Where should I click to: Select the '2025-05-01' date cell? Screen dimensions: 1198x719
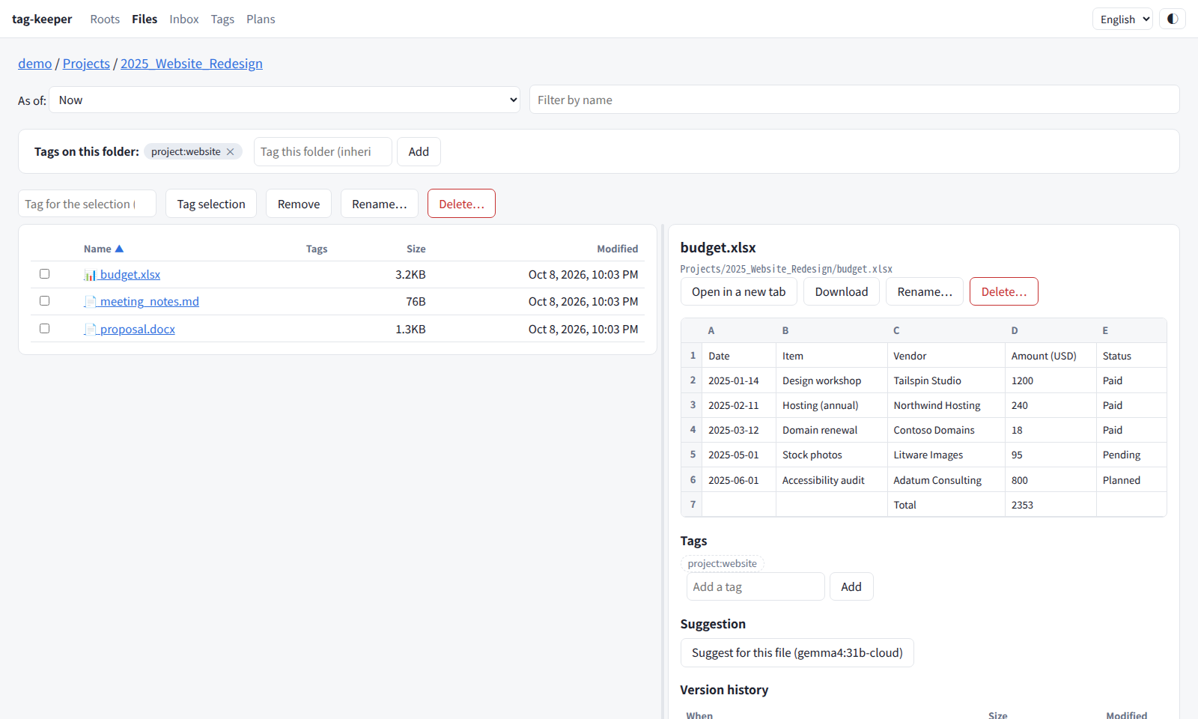(x=739, y=455)
